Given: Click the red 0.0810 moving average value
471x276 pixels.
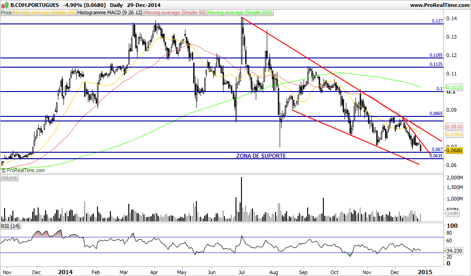Looking at the screenshot, I should (454, 127).
